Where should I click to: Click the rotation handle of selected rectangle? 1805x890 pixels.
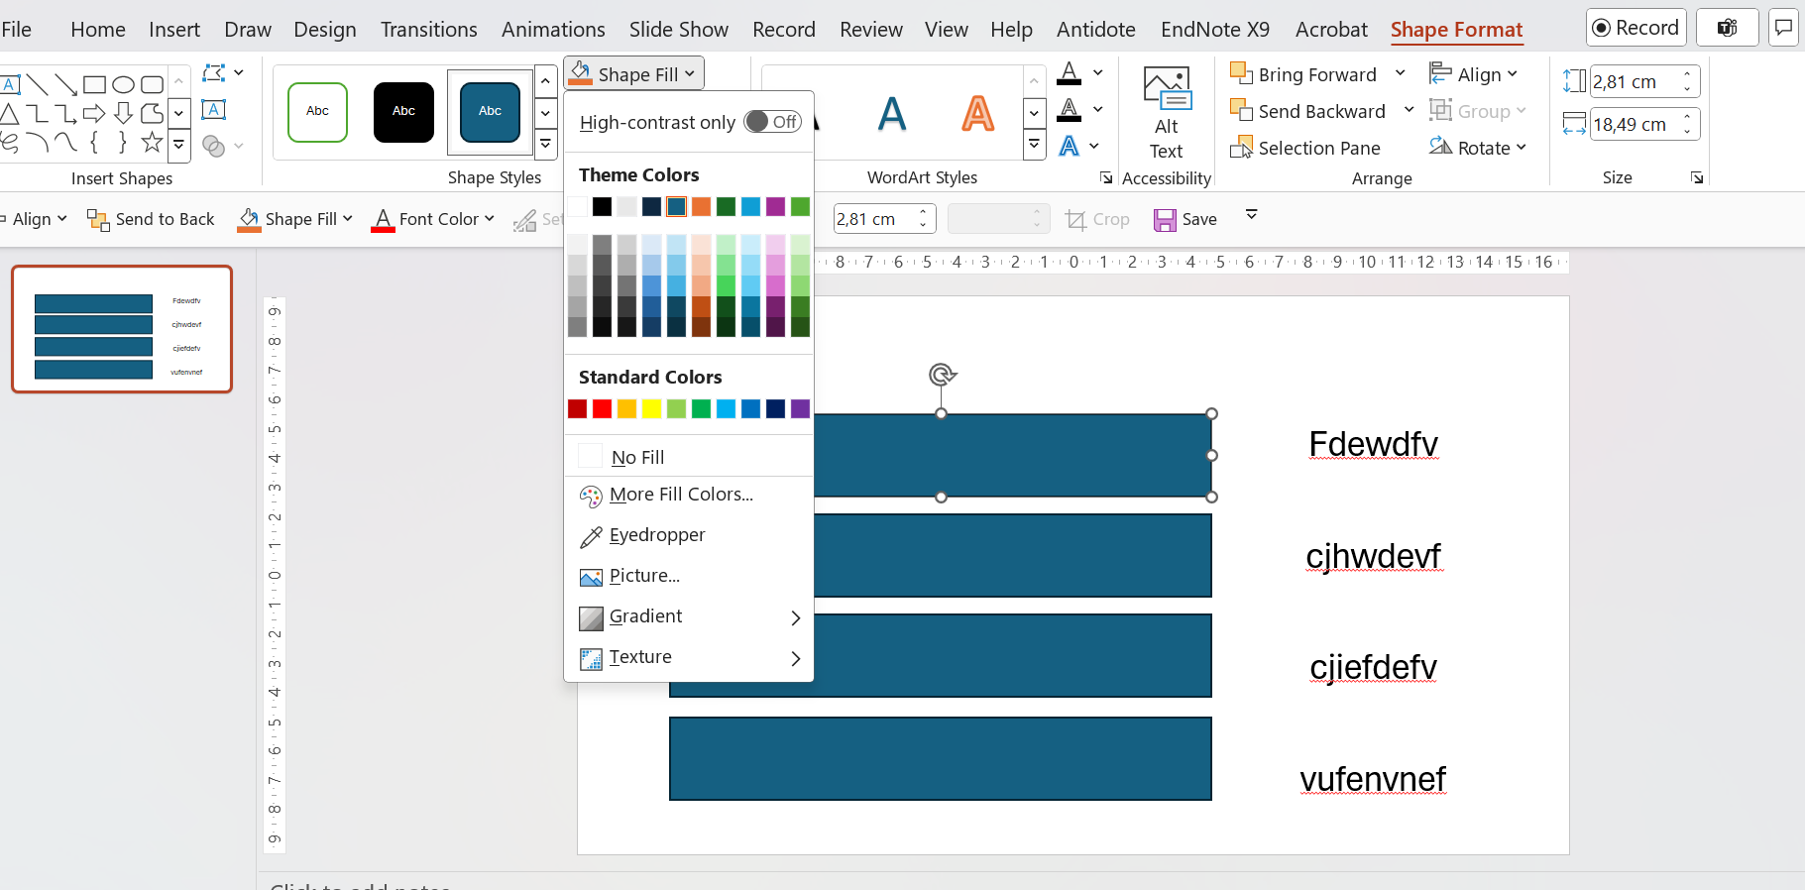coord(942,374)
